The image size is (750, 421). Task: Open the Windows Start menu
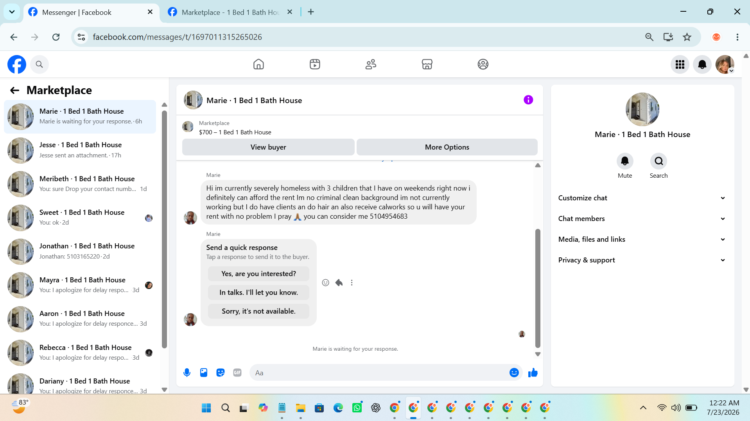coord(206,408)
